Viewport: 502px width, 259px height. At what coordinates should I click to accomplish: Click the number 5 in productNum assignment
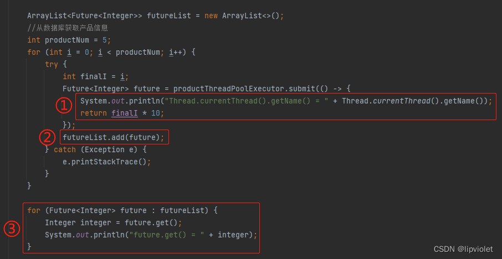pos(109,40)
